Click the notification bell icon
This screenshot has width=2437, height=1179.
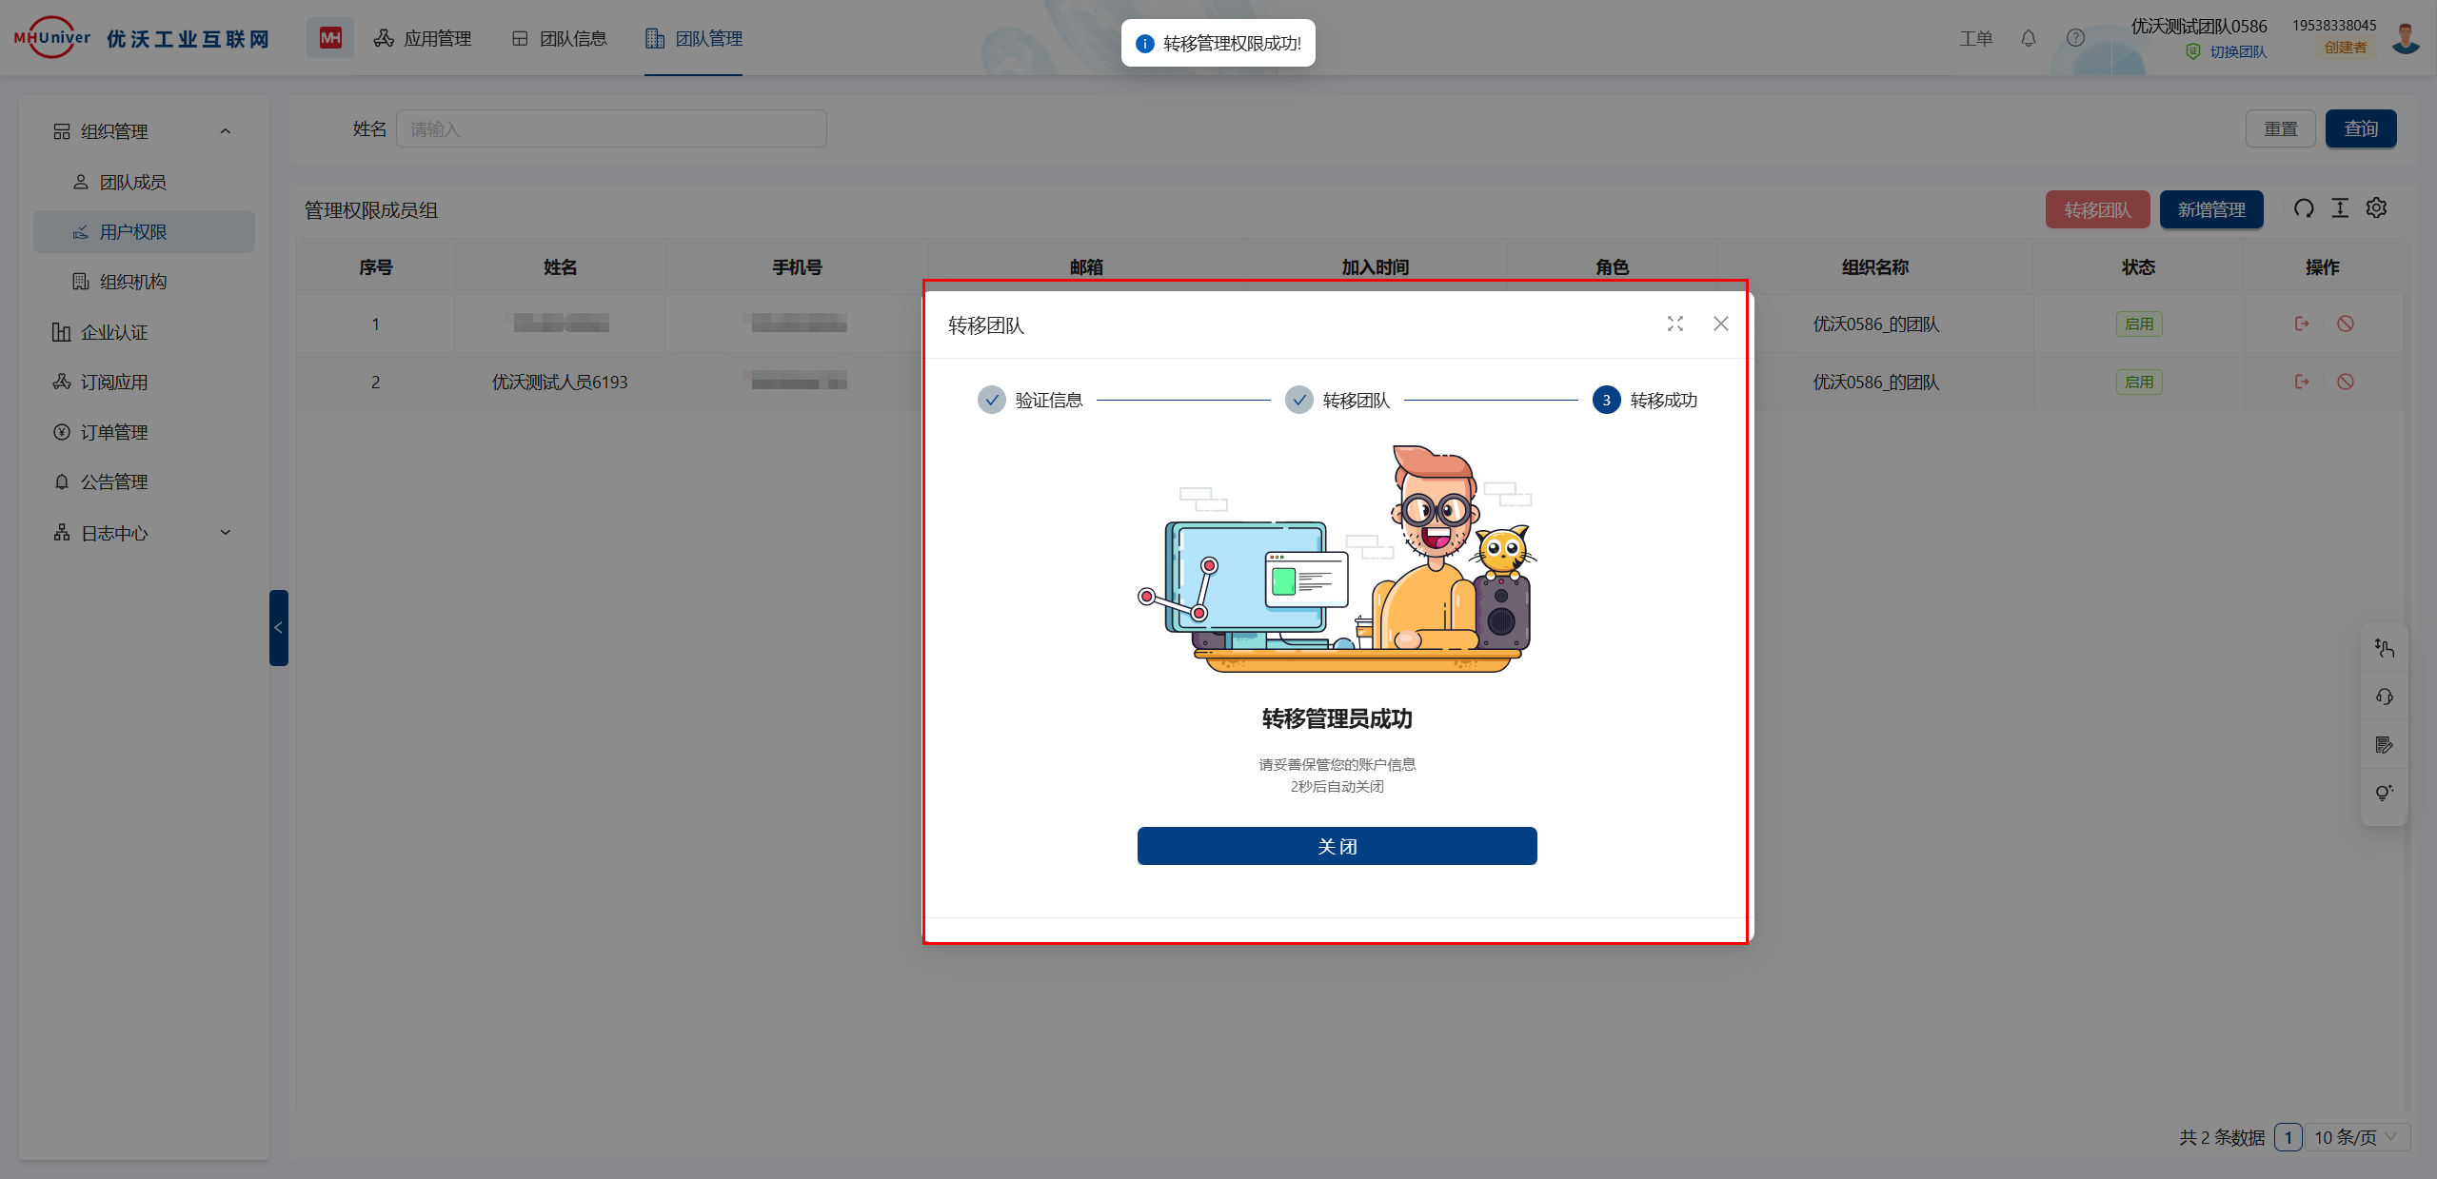(x=2028, y=38)
